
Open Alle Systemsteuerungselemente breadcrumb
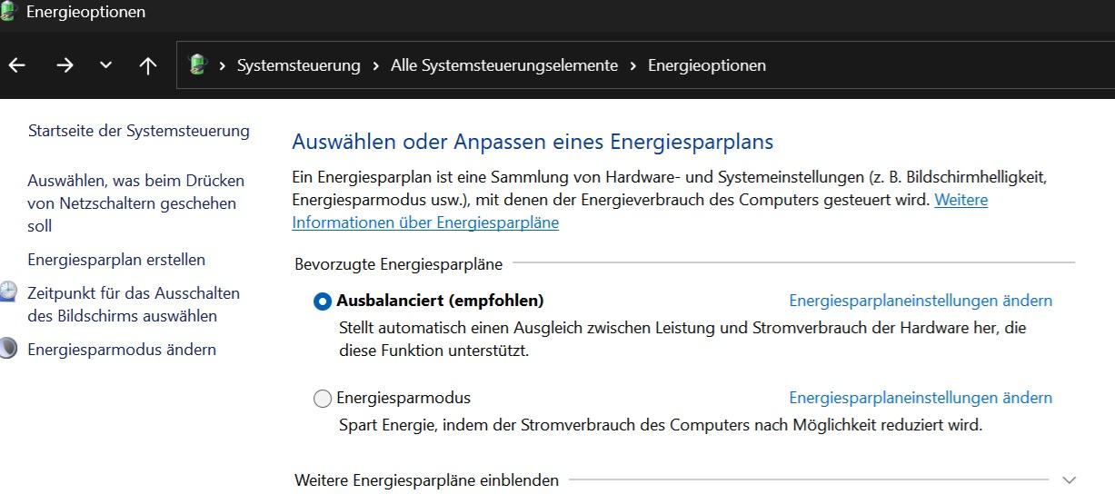503,65
